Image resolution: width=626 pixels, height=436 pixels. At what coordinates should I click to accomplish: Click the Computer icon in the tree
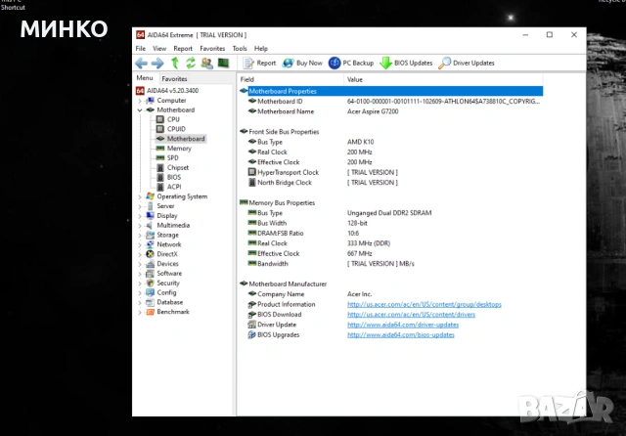click(150, 101)
